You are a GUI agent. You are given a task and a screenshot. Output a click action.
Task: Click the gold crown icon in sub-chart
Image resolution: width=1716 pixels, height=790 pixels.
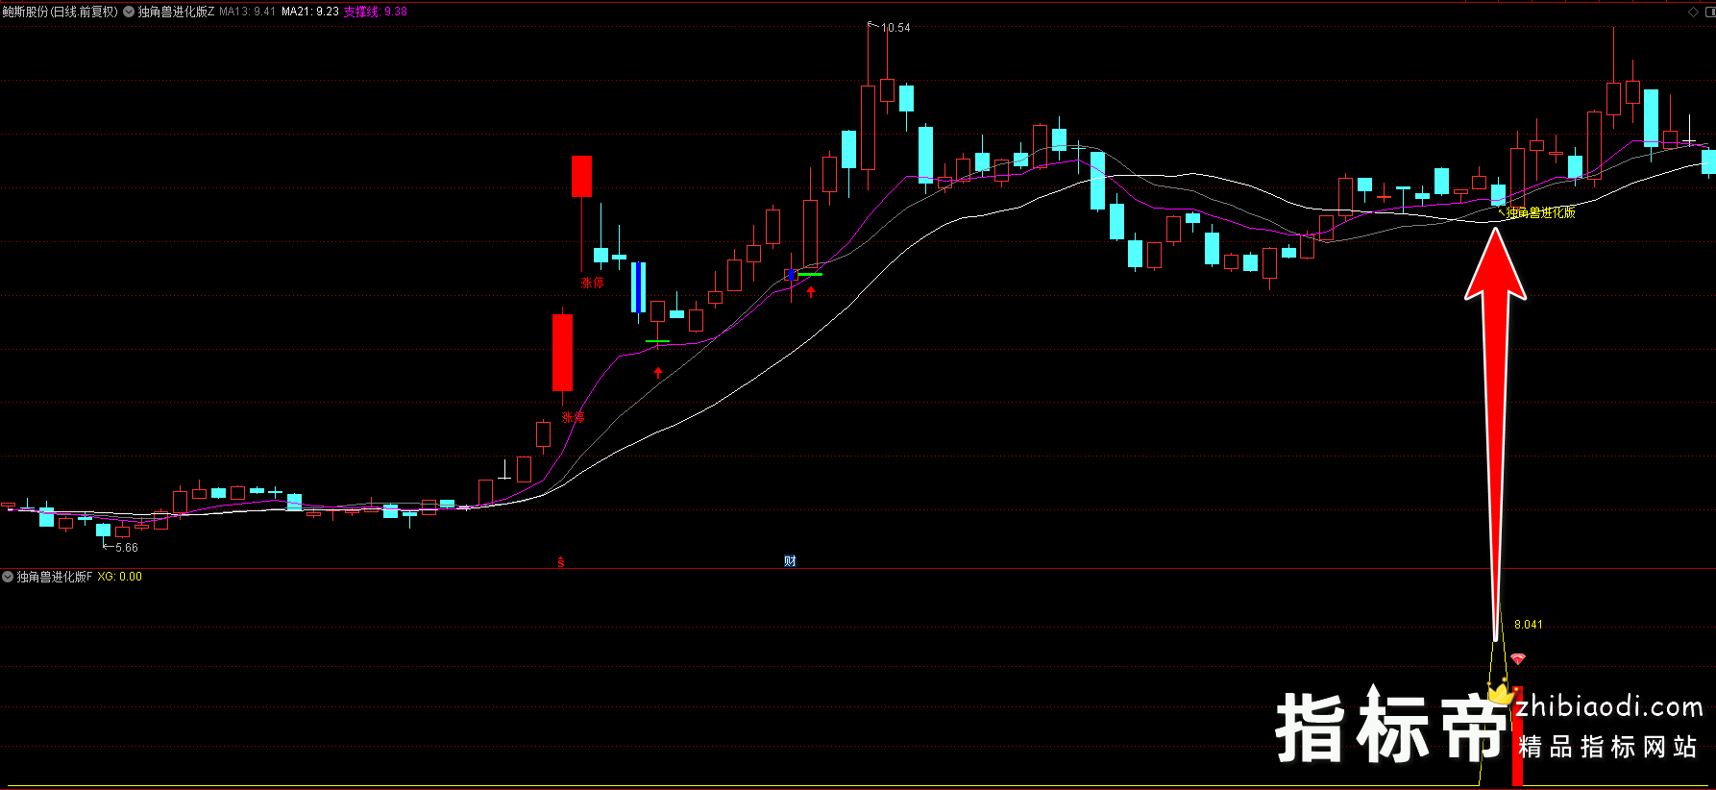point(1500,691)
